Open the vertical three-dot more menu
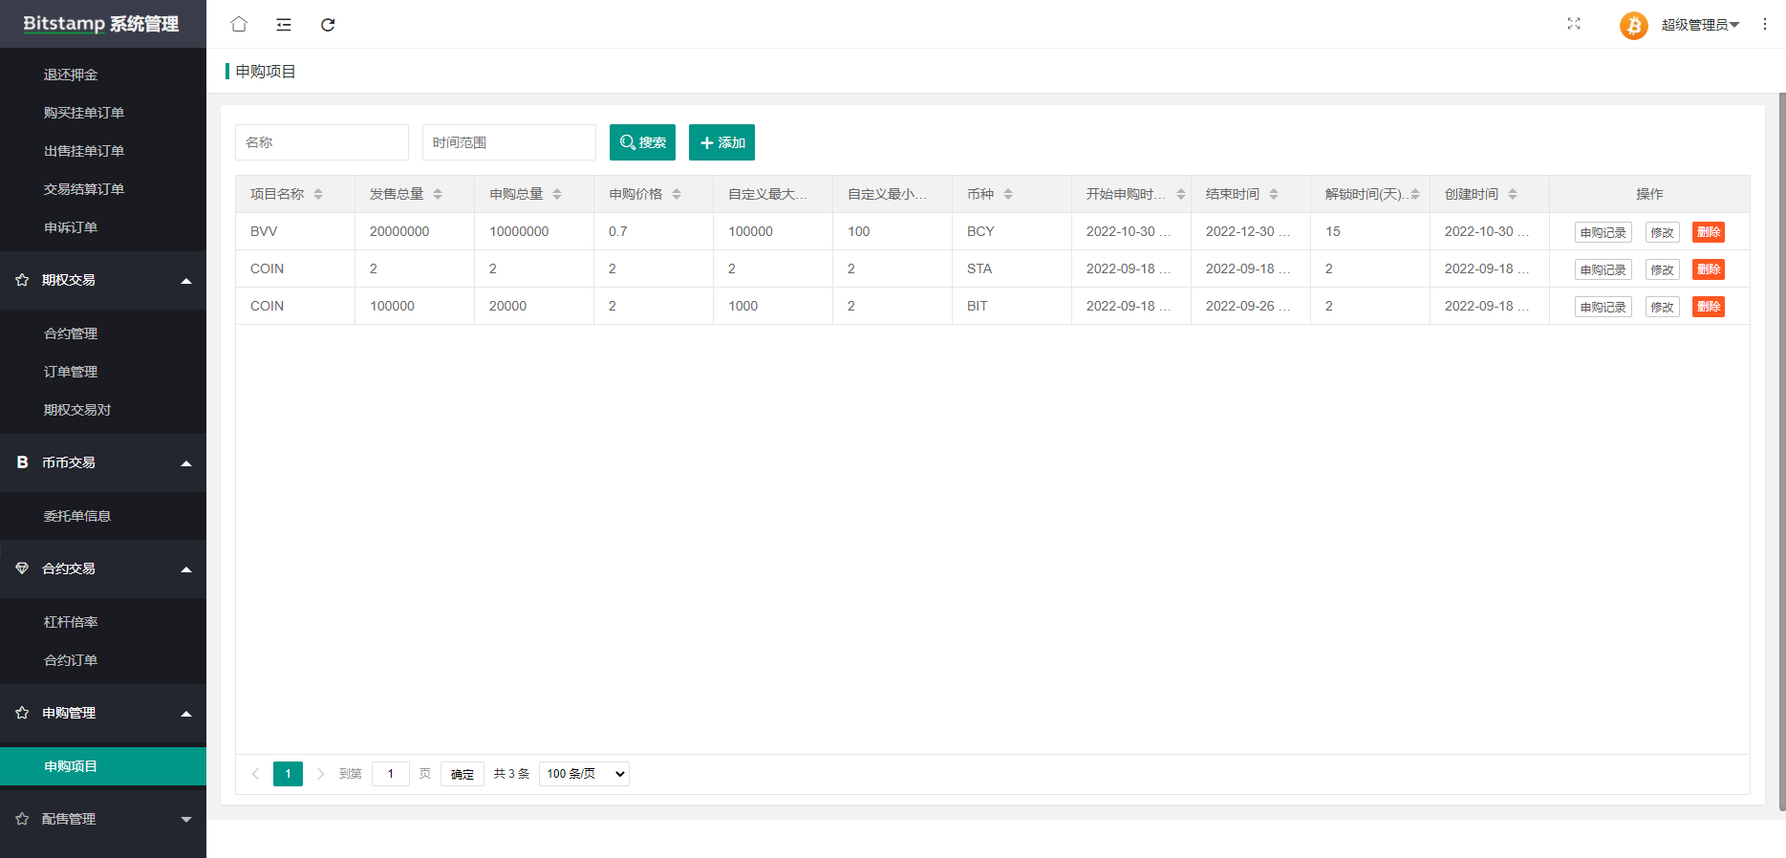The height and width of the screenshot is (858, 1786). click(x=1764, y=25)
